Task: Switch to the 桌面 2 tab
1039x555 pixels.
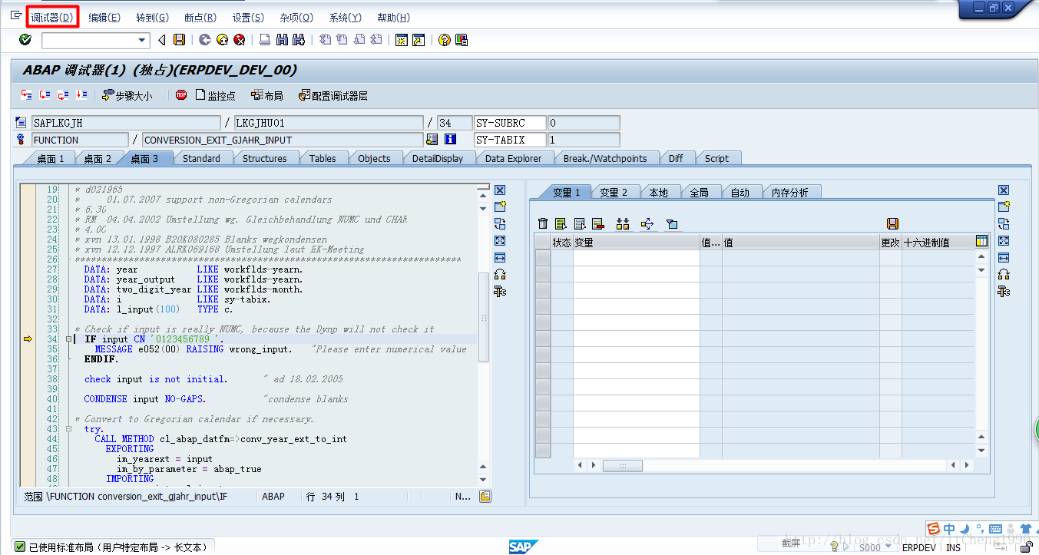Action: tap(98, 158)
